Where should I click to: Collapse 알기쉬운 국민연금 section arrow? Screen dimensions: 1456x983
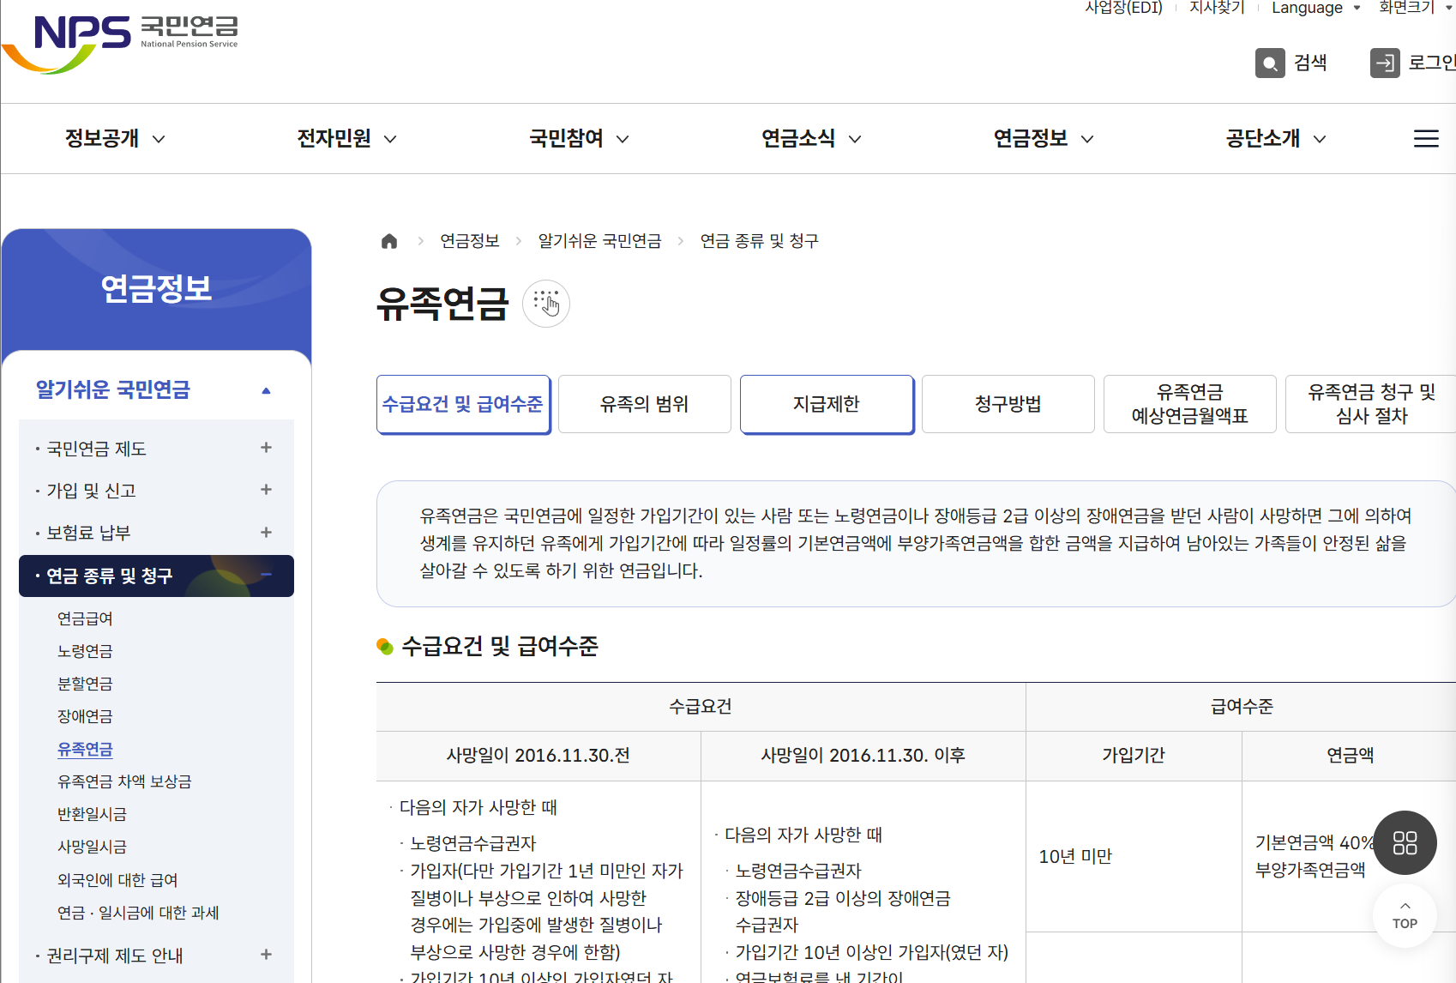(x=266, y=390)
